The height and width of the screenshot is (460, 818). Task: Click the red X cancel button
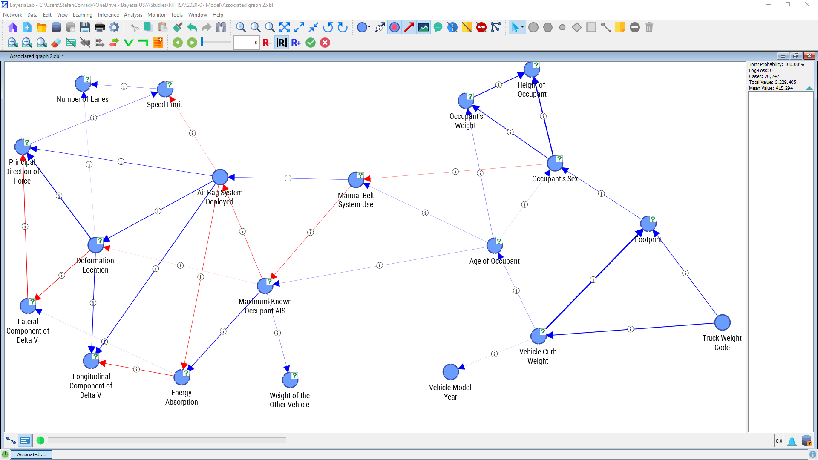[x=325, y=43]
